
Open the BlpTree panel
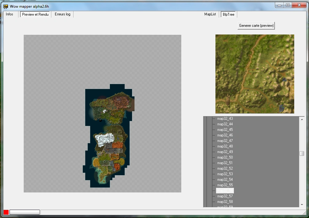point(228,14)
